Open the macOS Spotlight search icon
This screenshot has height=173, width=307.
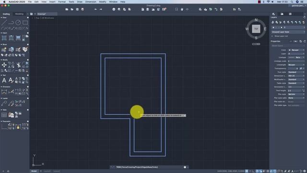(292, 2)
